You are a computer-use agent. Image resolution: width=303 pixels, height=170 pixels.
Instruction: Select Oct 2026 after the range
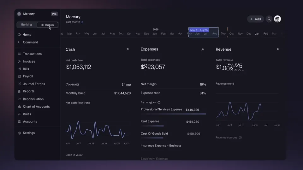coord(231,34)
